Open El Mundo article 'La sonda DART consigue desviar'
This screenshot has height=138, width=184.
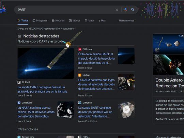tap(95, 112)
